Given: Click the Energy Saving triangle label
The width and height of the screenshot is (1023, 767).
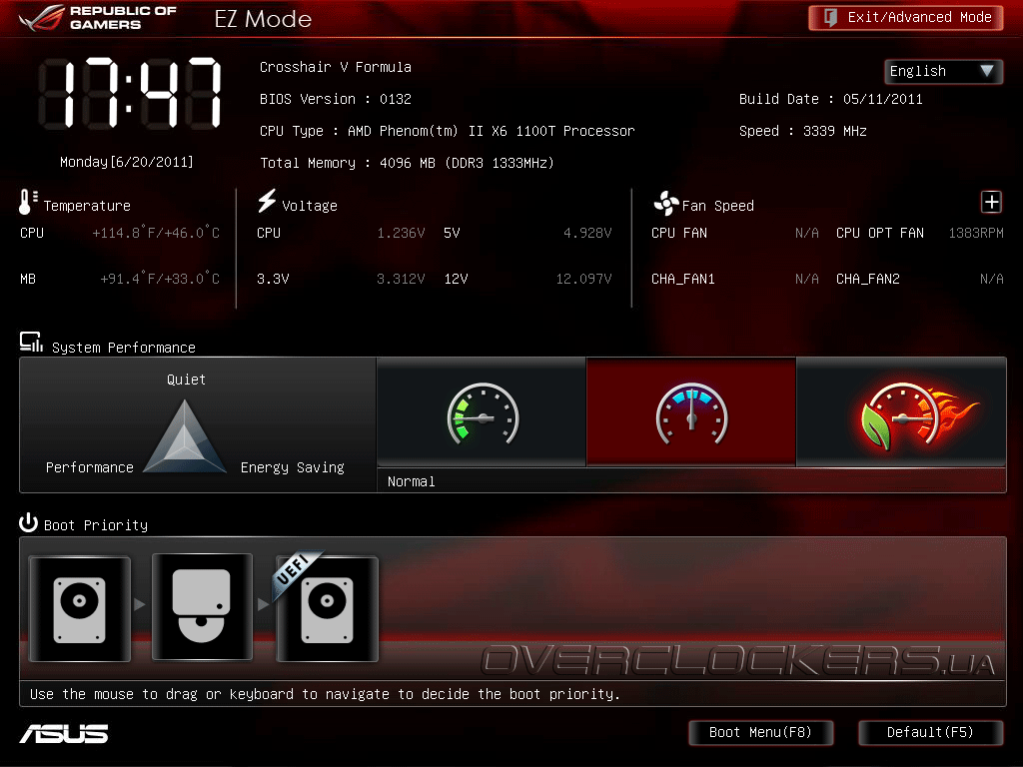Looking at the screenshot, I should click(293, 467).
